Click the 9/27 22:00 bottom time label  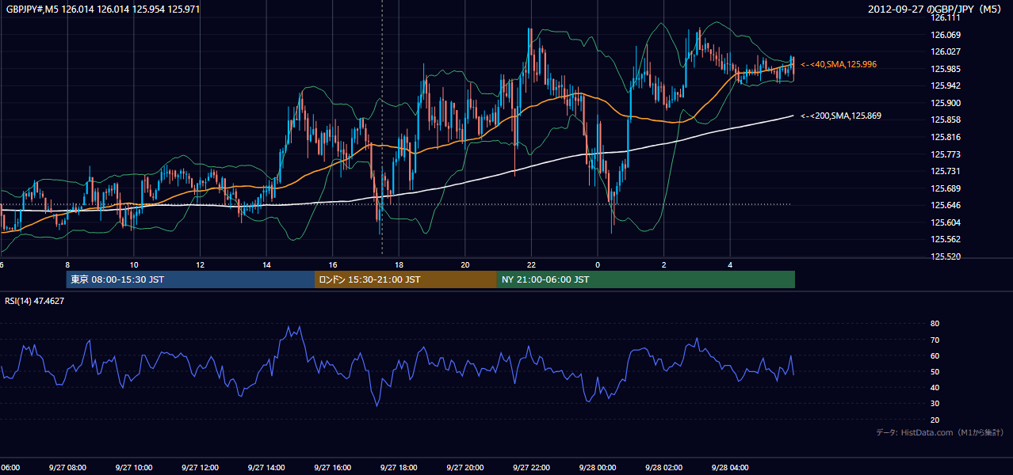tap(531, 468)
